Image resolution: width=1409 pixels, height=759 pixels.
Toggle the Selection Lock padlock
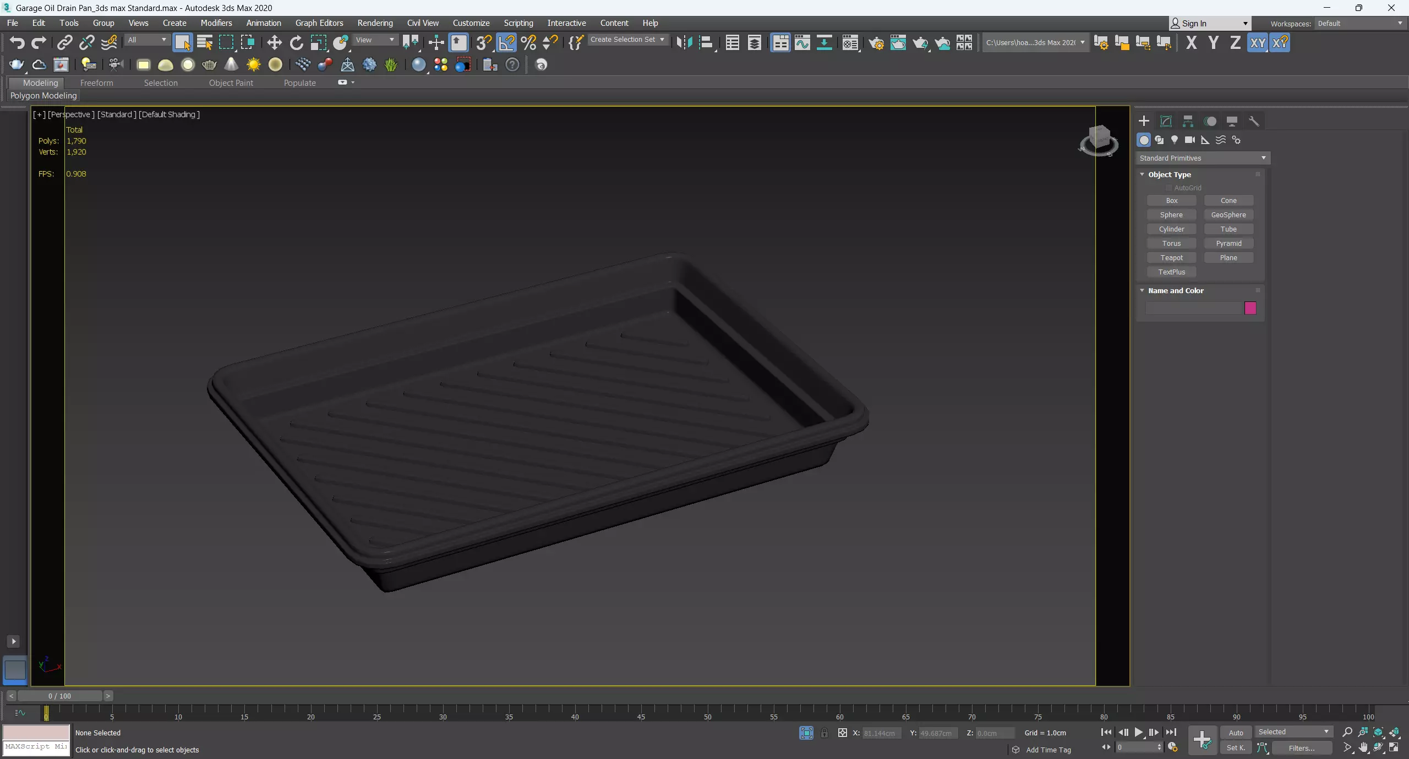(x=824, y=733)
